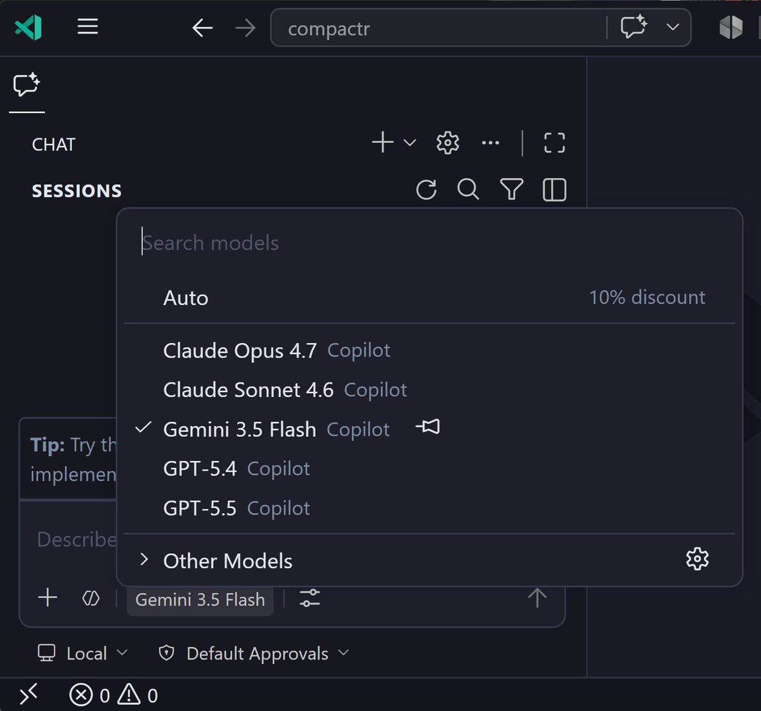Open the hamburger application menu
The height and width of the screenshot is (711, 761).
pos(88,27)
